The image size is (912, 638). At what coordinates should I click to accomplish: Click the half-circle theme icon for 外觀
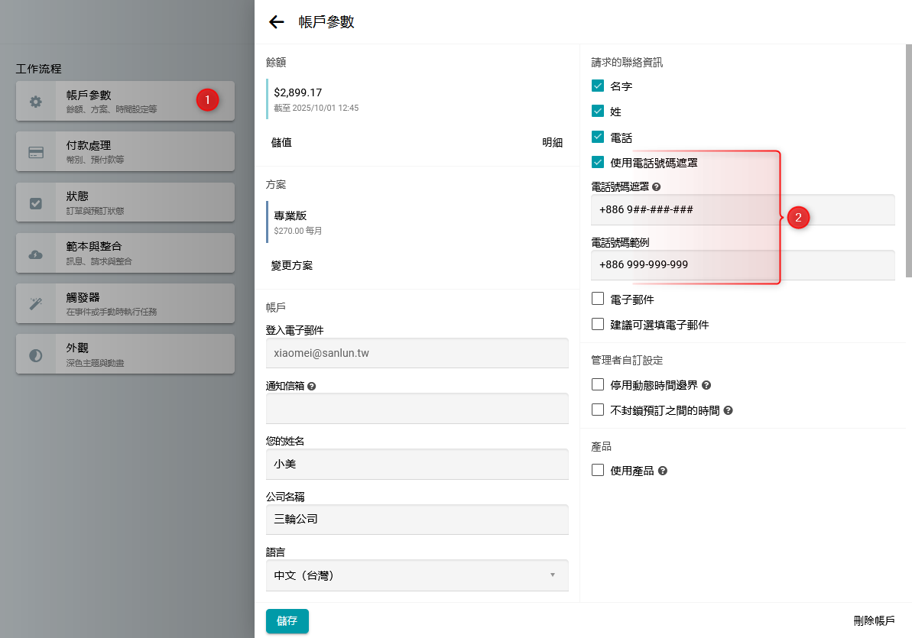point(36,355)
